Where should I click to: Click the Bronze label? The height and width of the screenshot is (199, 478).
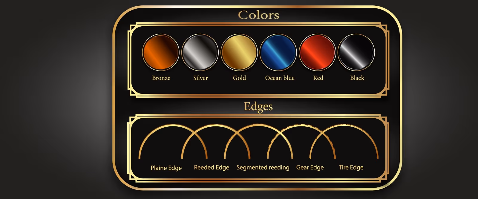[161, 78]
